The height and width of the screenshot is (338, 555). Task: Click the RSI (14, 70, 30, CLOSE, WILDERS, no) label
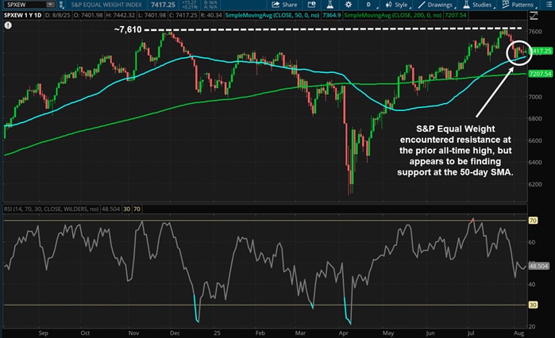(x=52, y=209)
